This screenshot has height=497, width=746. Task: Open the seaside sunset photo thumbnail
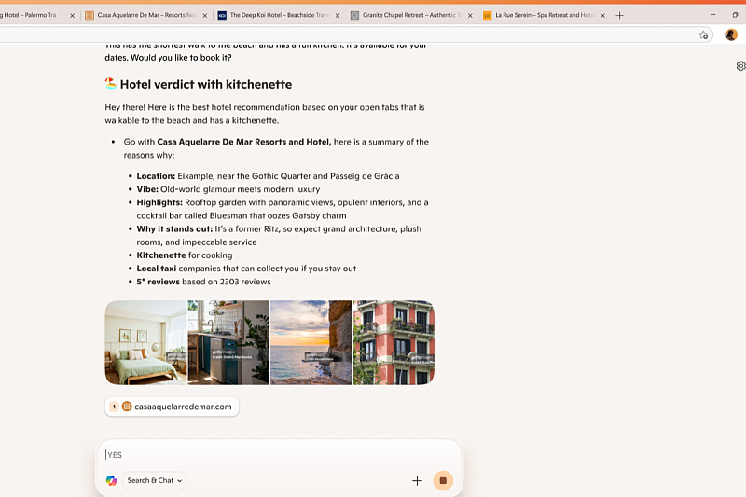tap(311, 342)
